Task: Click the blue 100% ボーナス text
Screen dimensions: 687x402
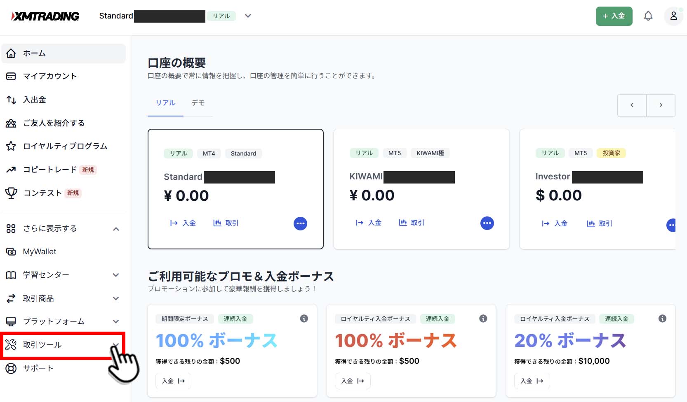Action: pos(216,341)
